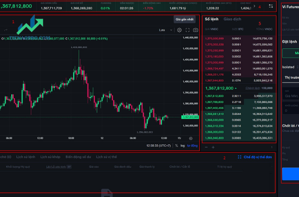Image resolution: width=299 pixels, height=197 pixels.
Task: Click the green buy button in Đặt lệnh
Action: coord(291,53)
